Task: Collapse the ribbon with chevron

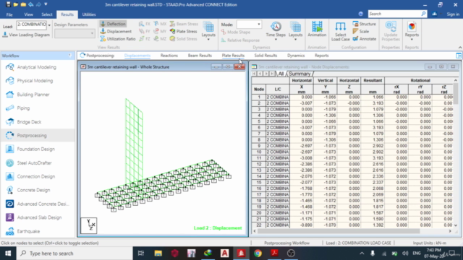Action: pos(460,48)
